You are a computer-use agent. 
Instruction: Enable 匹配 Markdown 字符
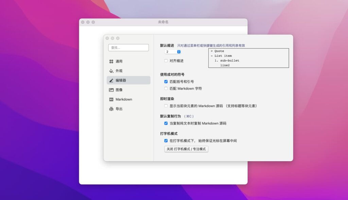coord(166,89)
